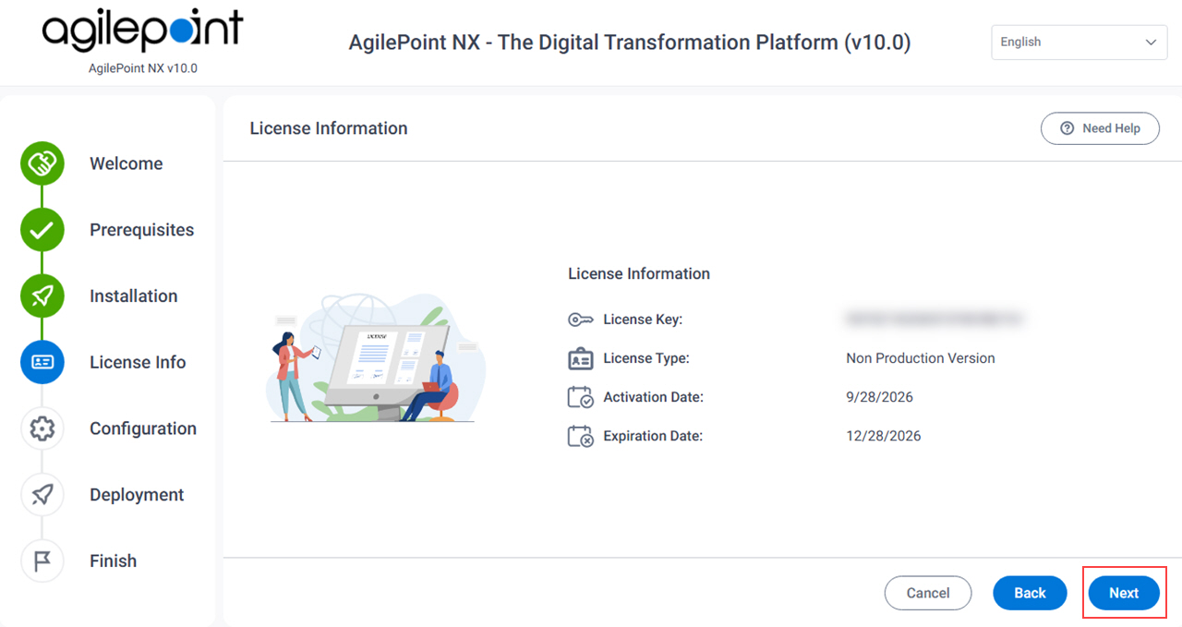
Task: Expand language list via chevron arrow
Action: (x=1151, y=42)
